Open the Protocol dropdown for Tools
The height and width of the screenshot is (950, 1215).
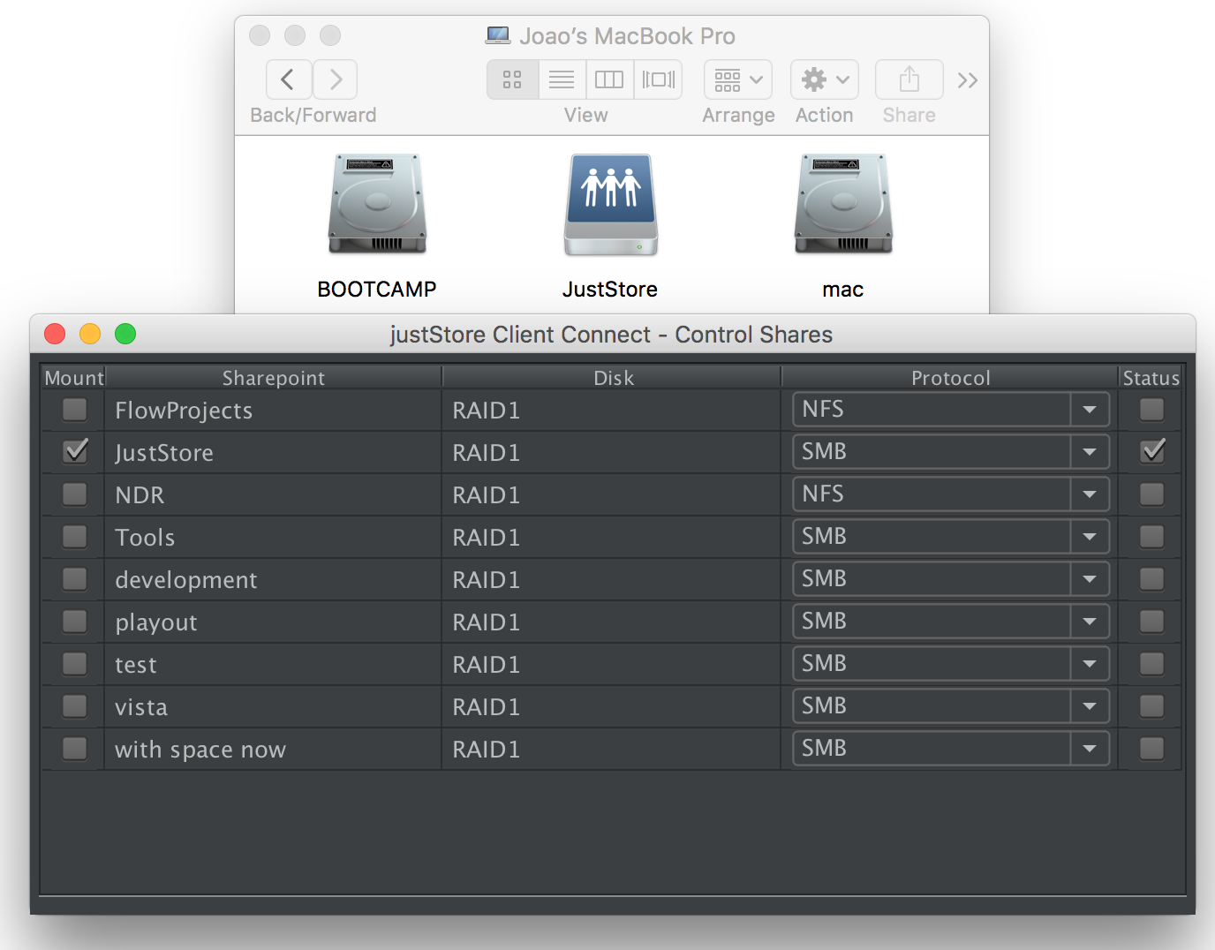point(951,537)
